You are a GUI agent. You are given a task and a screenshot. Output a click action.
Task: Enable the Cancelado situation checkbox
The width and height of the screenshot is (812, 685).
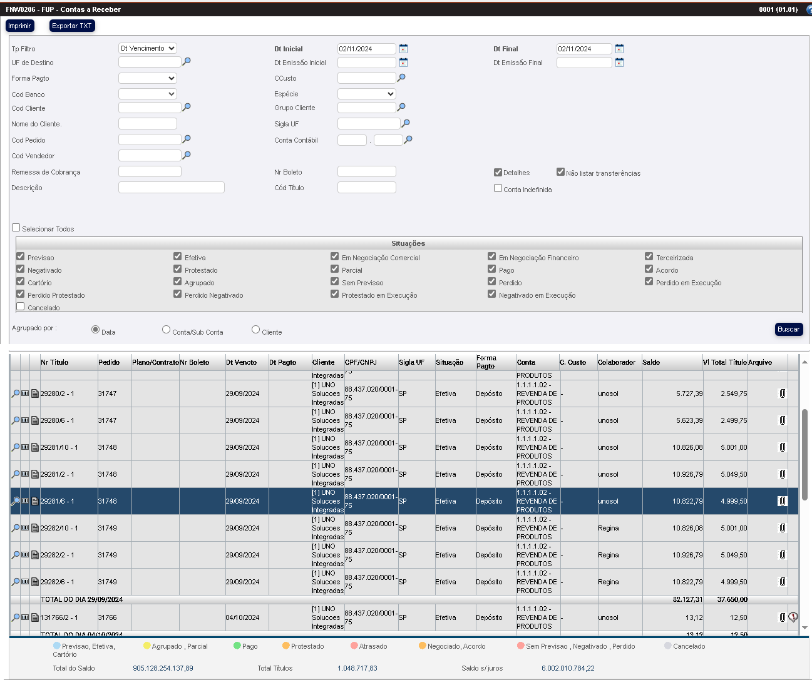[21, 307]
